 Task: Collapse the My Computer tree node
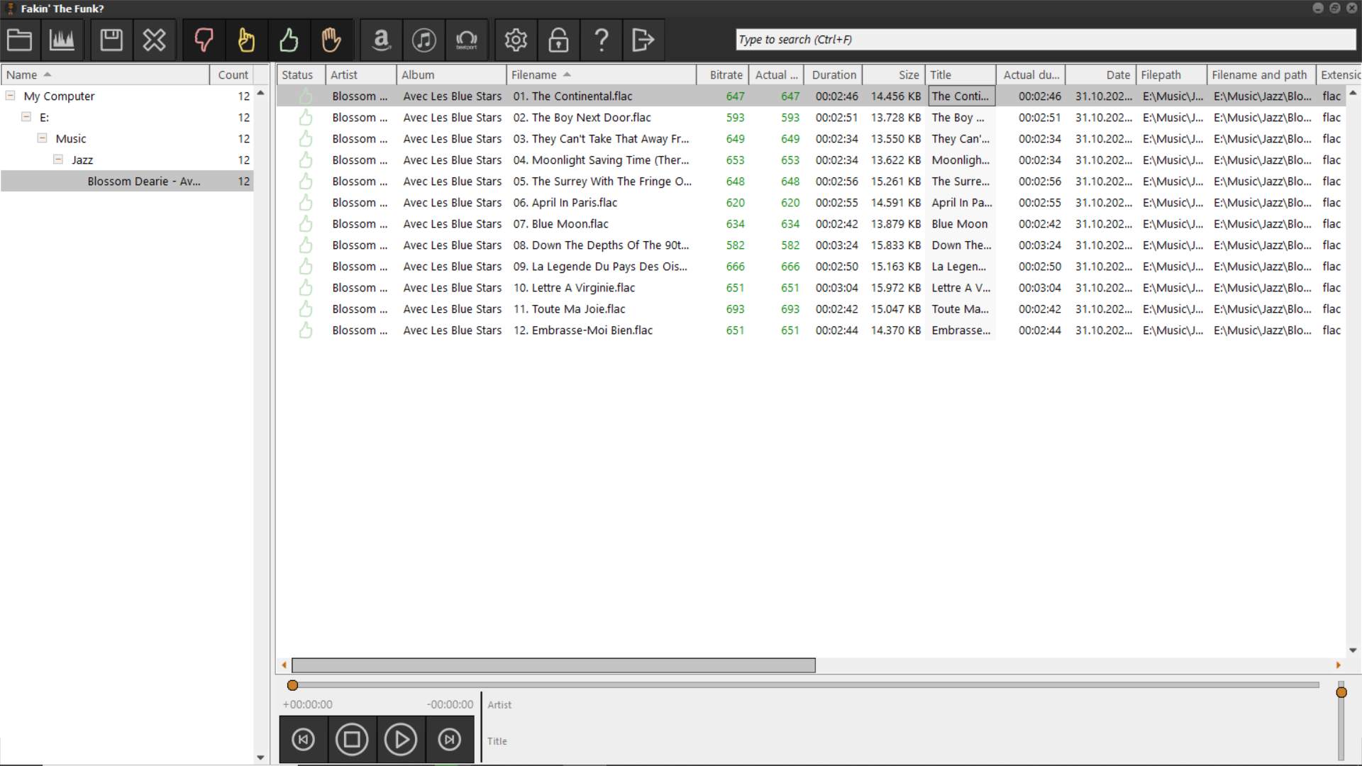coord(10,96)
